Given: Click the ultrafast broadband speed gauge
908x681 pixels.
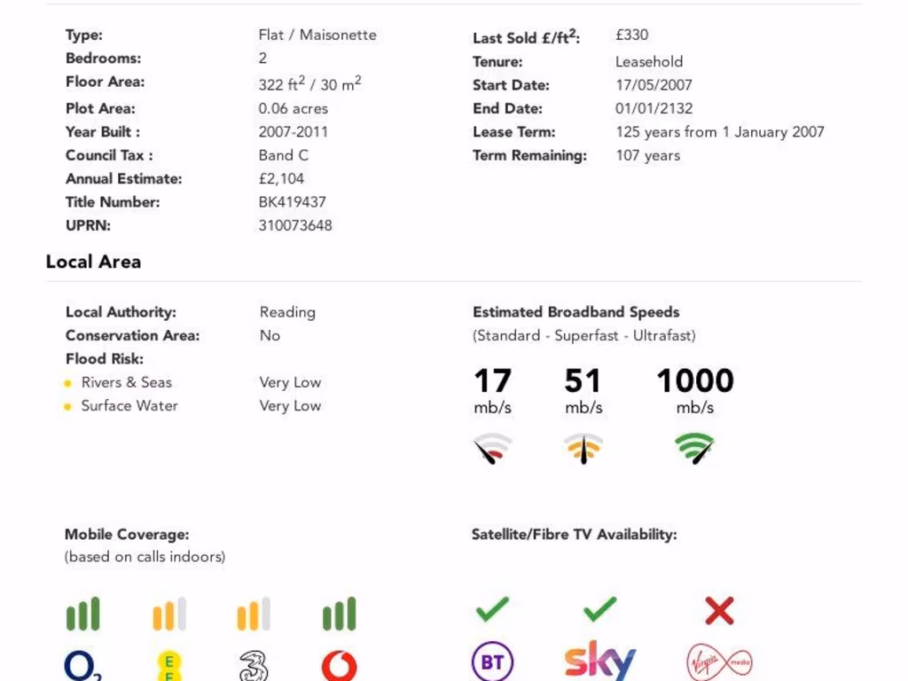Looking at the screenshot, I should 694,449.
